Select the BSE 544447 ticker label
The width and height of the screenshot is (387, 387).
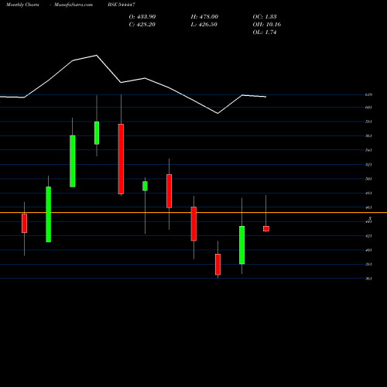pos(122,5)
